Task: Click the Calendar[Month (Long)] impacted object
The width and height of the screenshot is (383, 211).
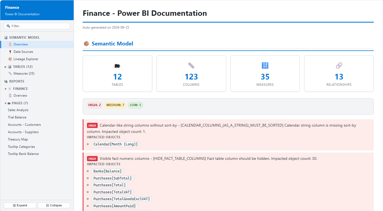Action: tap(115, 144)
